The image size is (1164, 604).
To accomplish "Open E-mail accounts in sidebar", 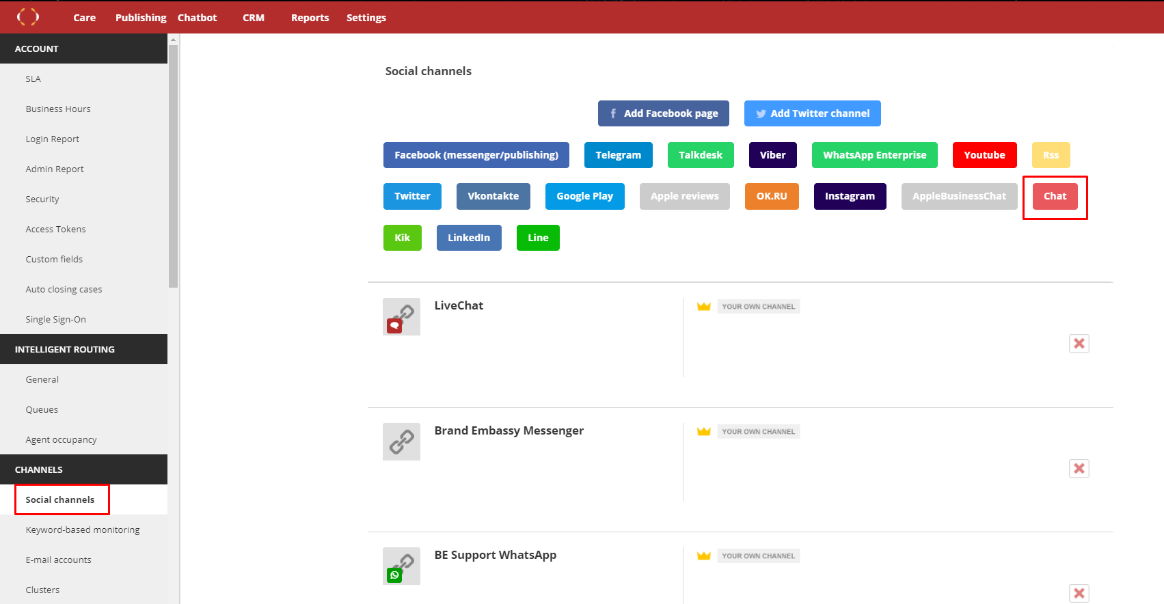I will (83, 560).
